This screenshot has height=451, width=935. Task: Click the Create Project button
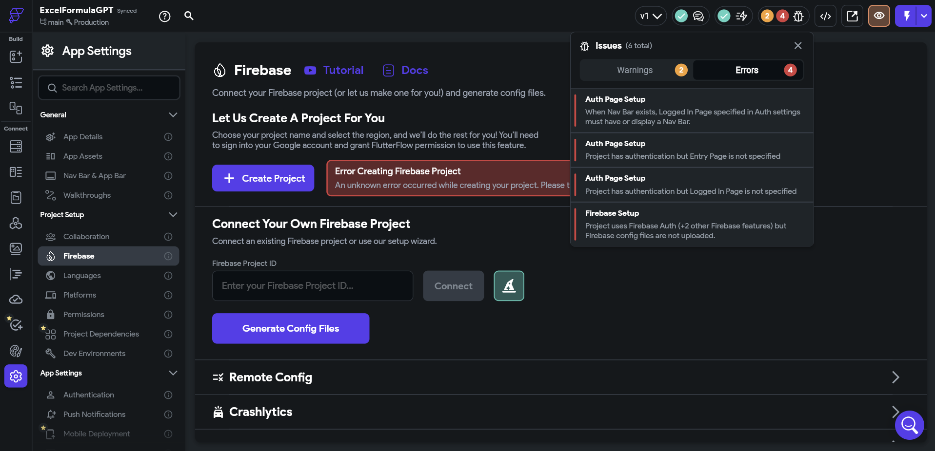pos(263,178)
